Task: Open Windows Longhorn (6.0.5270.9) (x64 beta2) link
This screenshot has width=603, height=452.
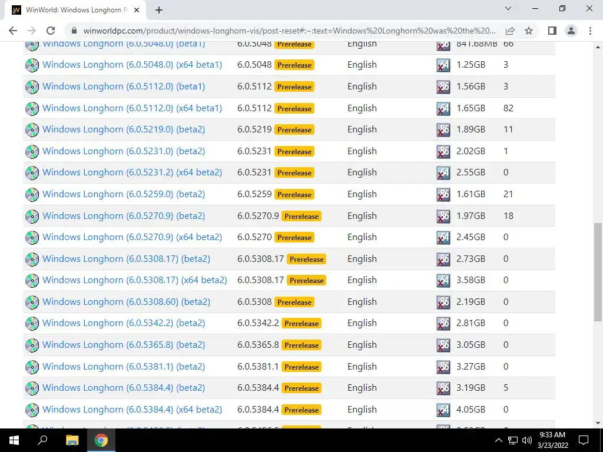Action: tap(132, 237)
